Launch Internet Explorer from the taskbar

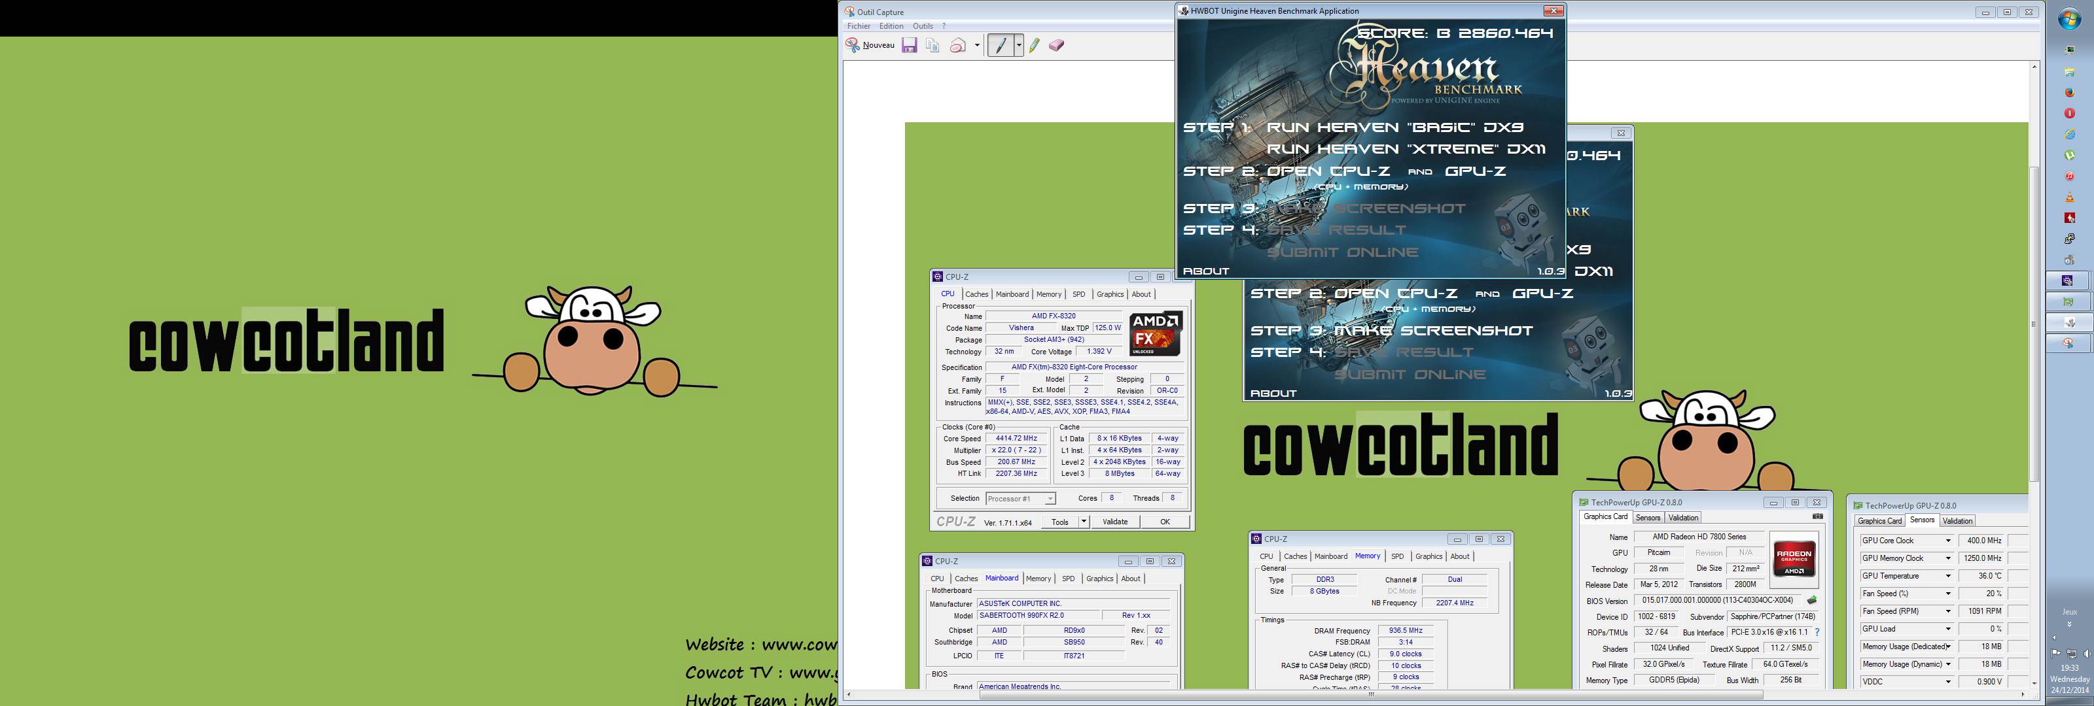click(2070, 134)
